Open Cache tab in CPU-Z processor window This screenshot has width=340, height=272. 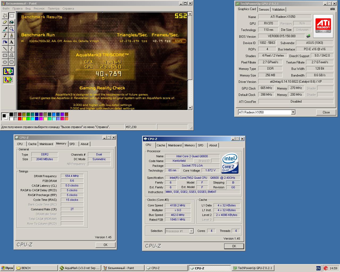click(161, 145)
